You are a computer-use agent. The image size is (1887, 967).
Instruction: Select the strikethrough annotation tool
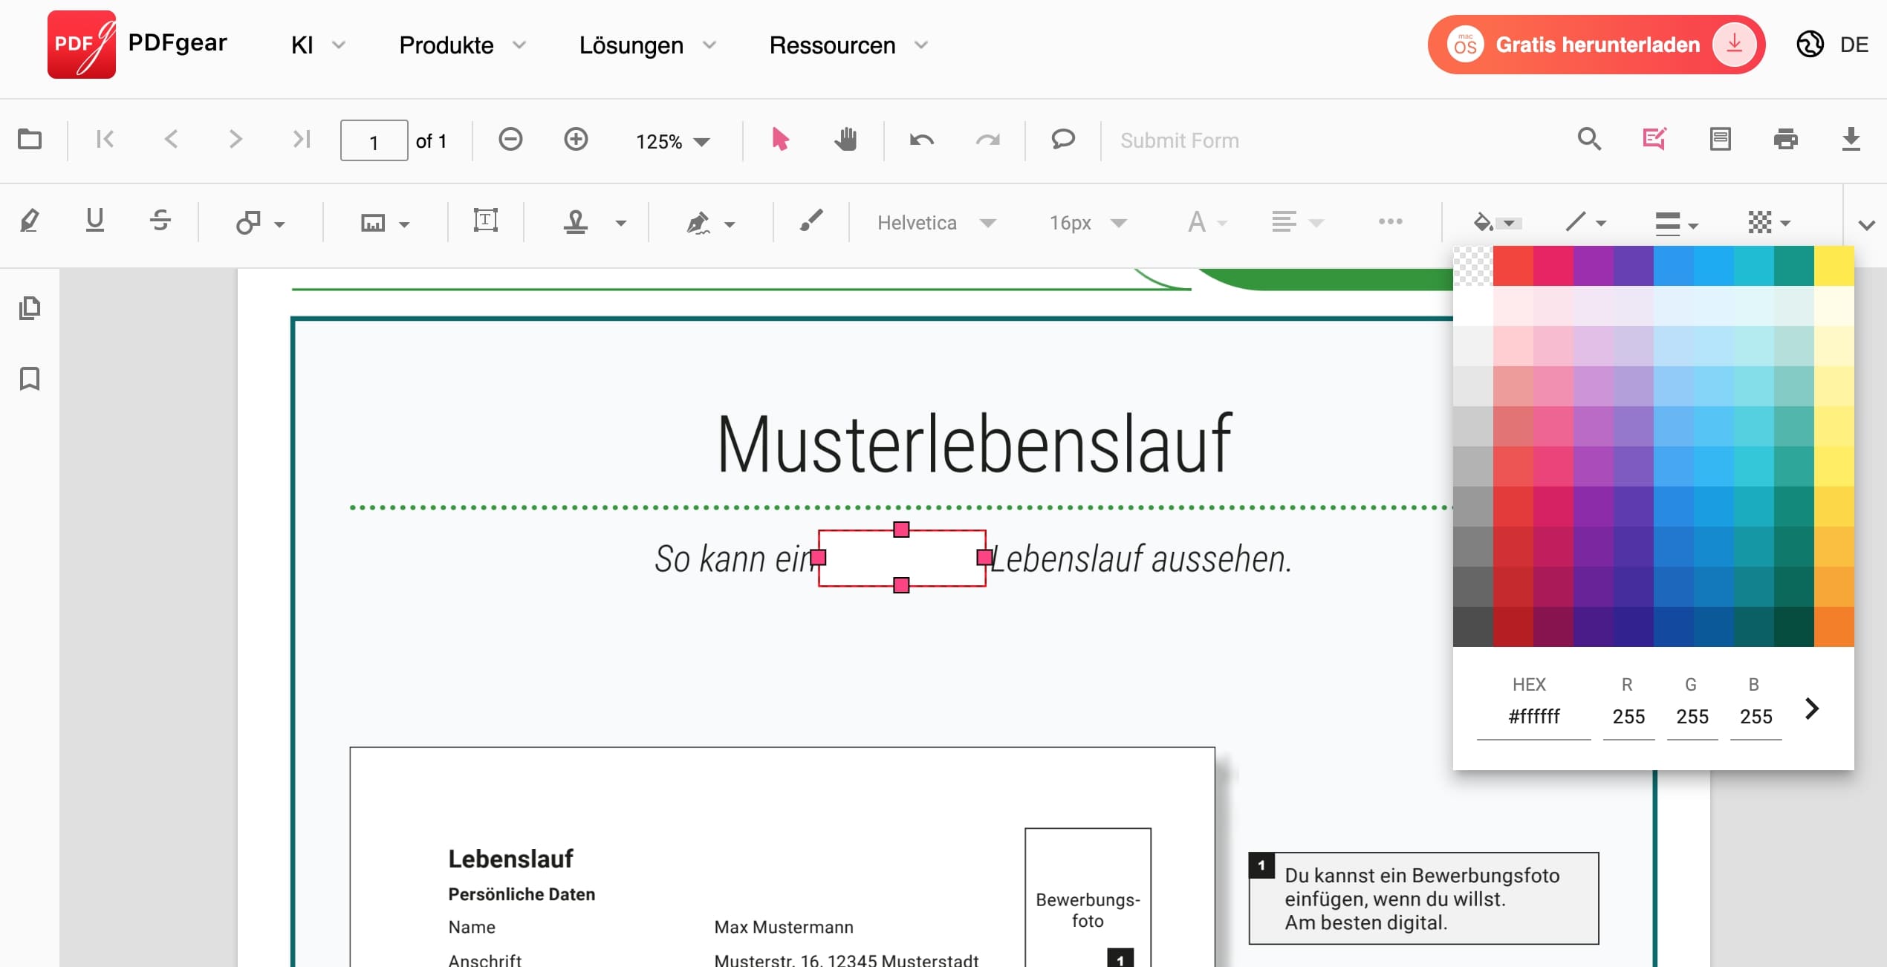pyautogui.click(x=160, y=221)
